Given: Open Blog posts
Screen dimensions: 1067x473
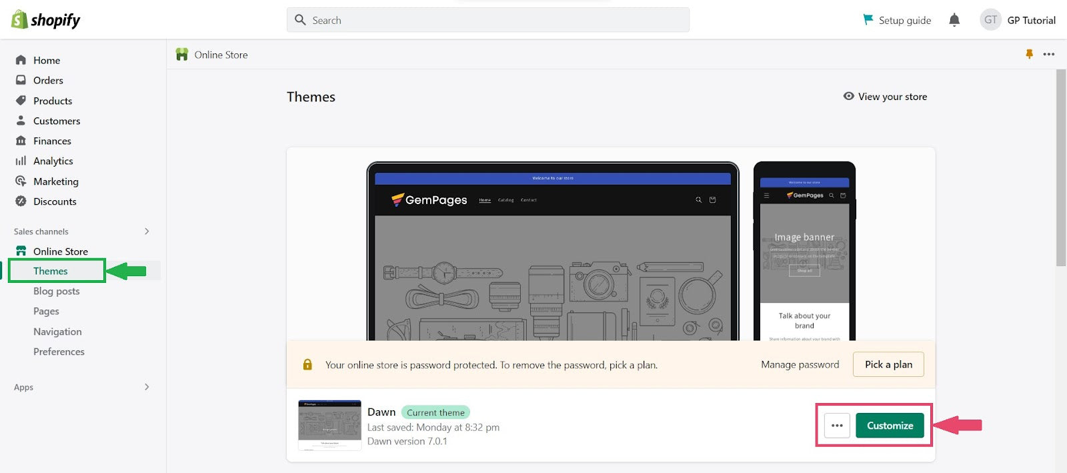Looking at the screenshot, I should pyautogui.click(x=57, y=291).
